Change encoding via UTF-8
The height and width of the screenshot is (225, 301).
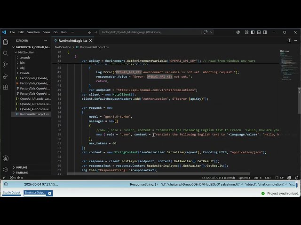coord(257,178)
